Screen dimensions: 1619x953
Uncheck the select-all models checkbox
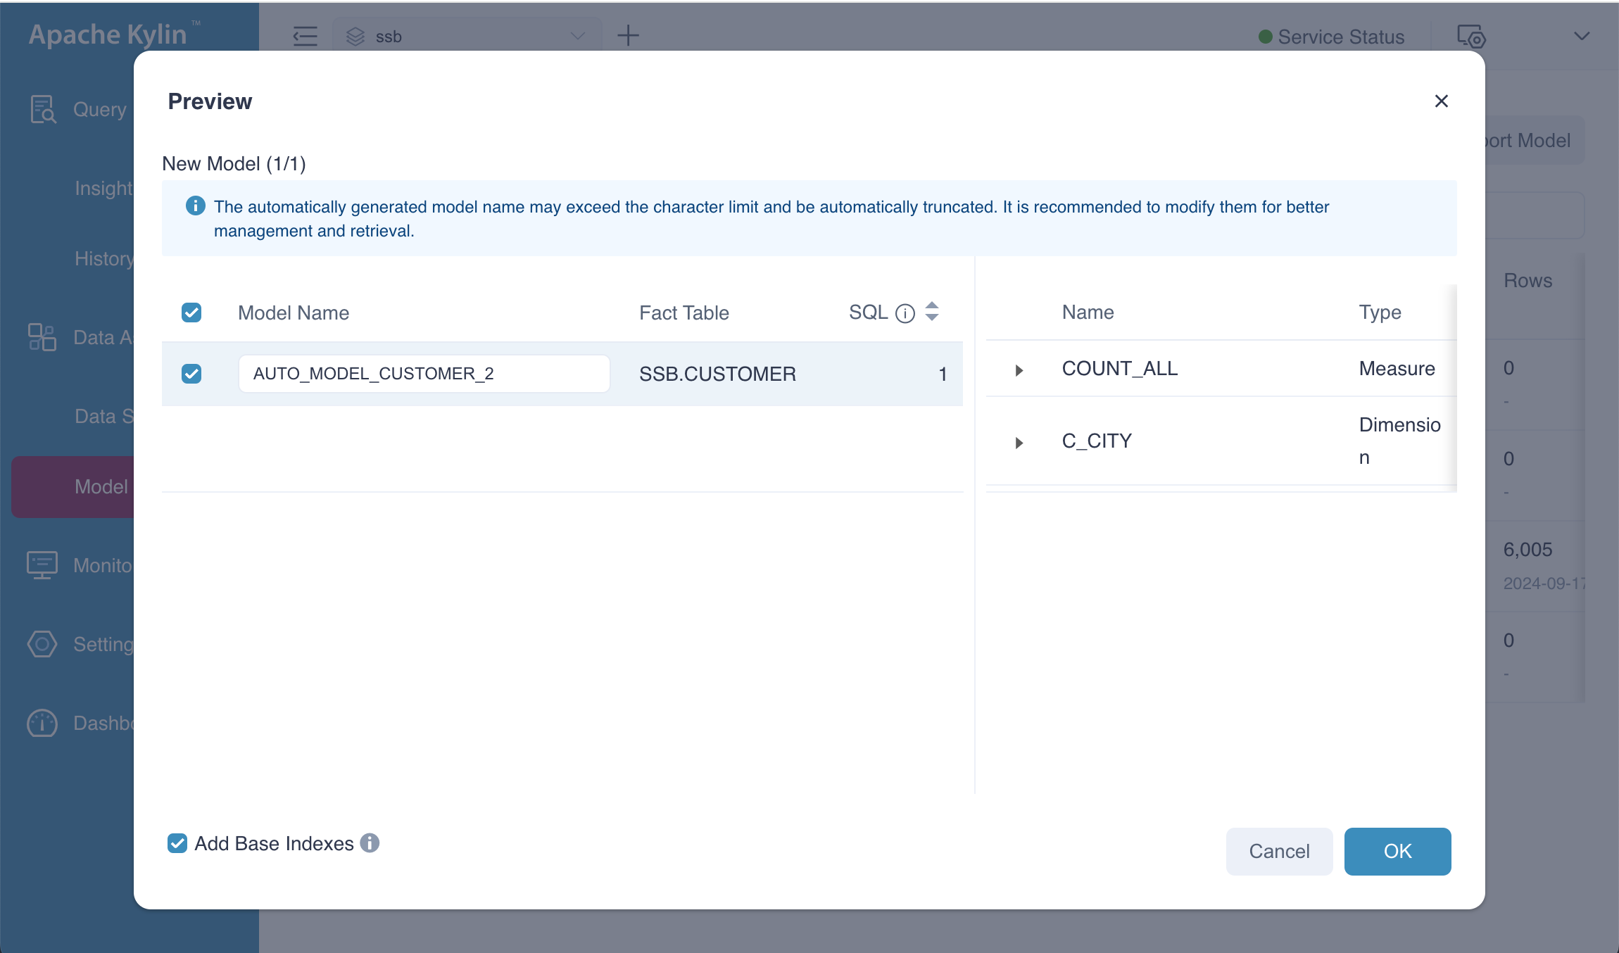coord(191,313)
